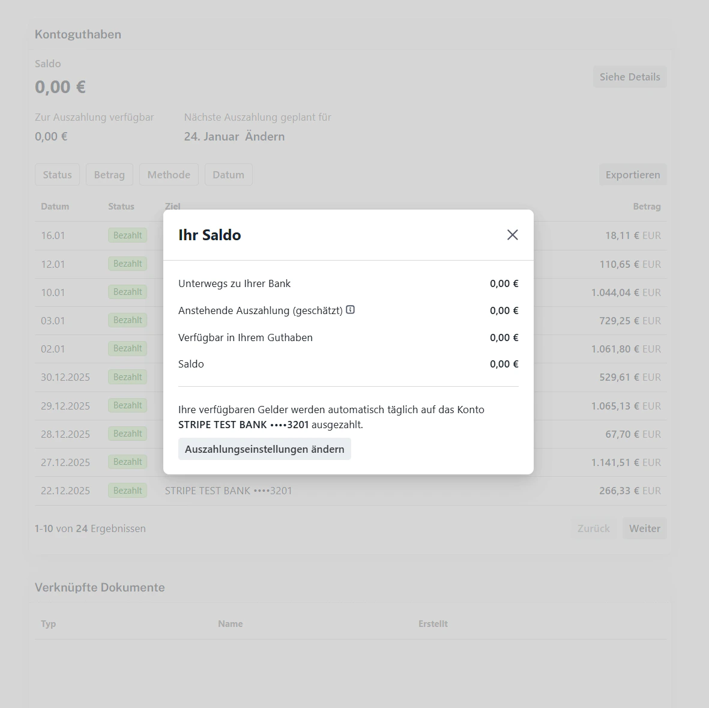Open Siehe Details for the balance
Viewport: 709px width, 708px height.
[x=629, y=76]
